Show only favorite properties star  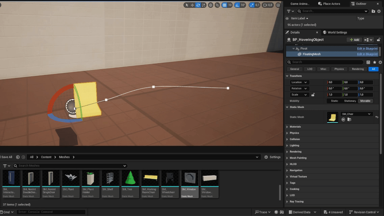click(x=375, y=62)
